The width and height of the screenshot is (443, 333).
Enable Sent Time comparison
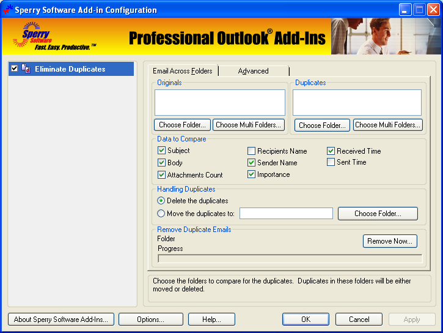click(331, 162)
